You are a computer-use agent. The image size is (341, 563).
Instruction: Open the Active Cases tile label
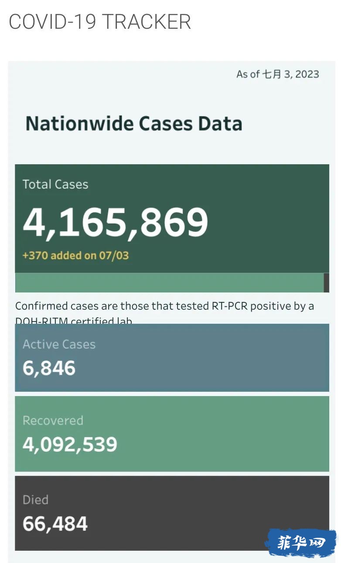[59, 344]
